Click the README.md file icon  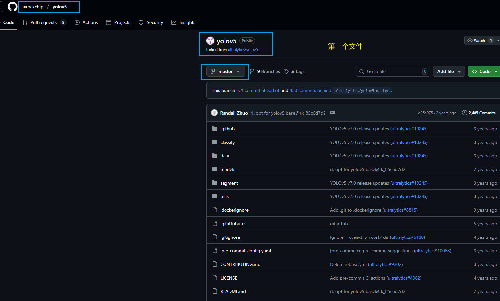coord(215,291)
